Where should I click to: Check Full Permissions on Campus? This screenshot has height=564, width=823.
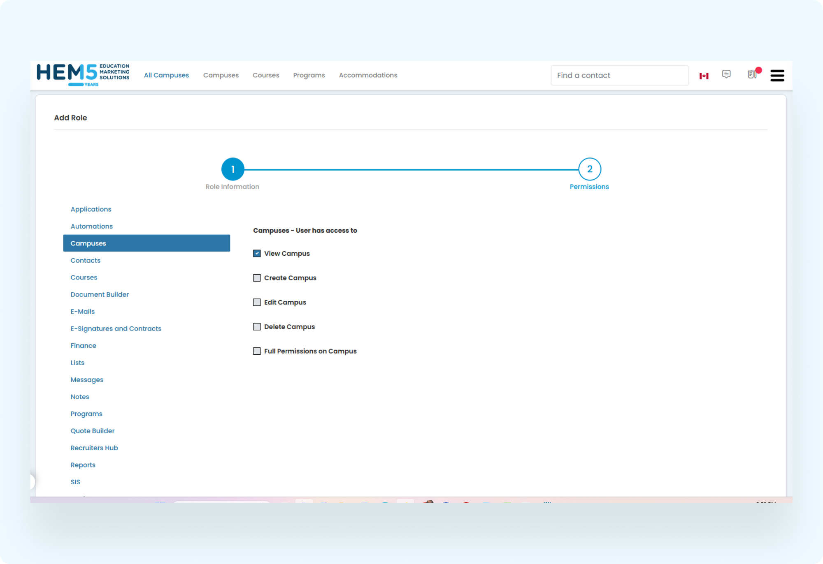point(256,351)
